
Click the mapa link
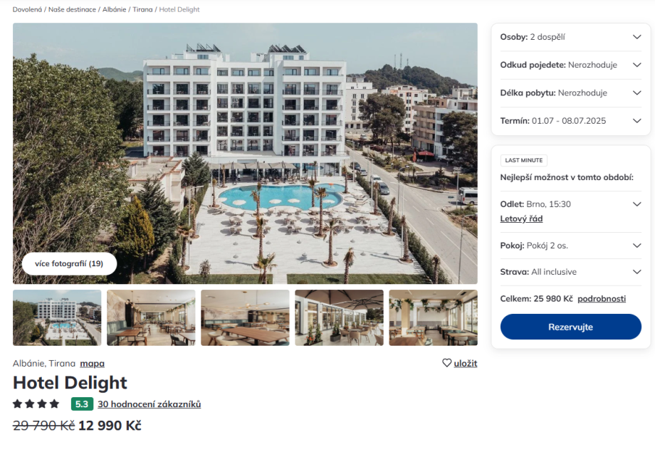[92, 363]
